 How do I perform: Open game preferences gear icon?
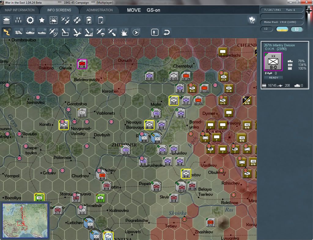click(x=30, y=20)
